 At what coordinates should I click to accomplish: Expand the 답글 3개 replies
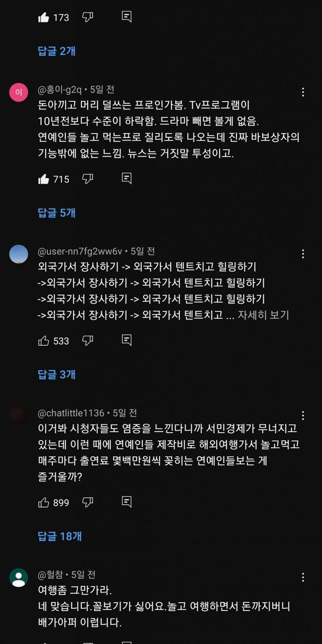pyautogui.click(x=57, y=374)
